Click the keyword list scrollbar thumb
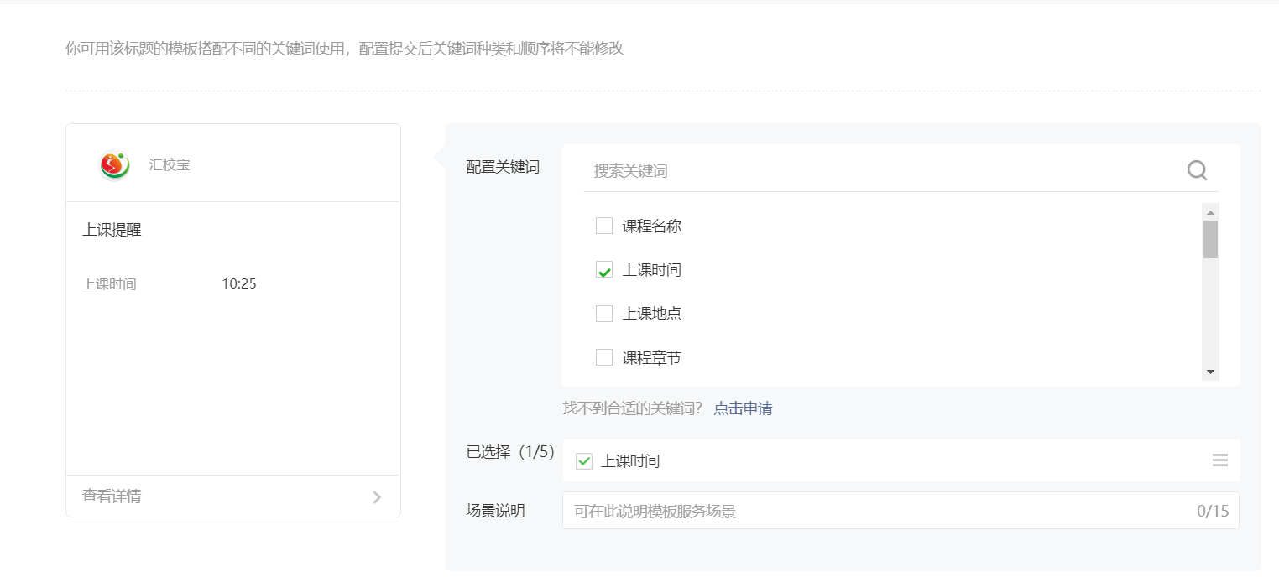The image size is (1279, 577). click(x=1210, y=239)
